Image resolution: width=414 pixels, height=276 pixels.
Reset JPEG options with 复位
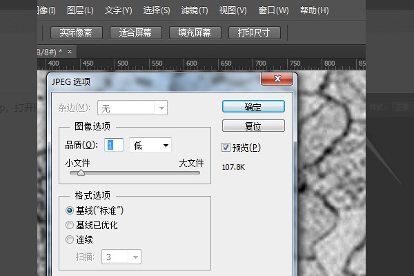253,126
